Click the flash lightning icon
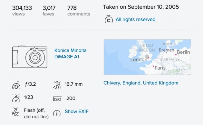 click(16, 112)
